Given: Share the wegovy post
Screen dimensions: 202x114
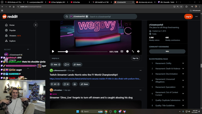Looking at the screenshot, I should [77, 65].
